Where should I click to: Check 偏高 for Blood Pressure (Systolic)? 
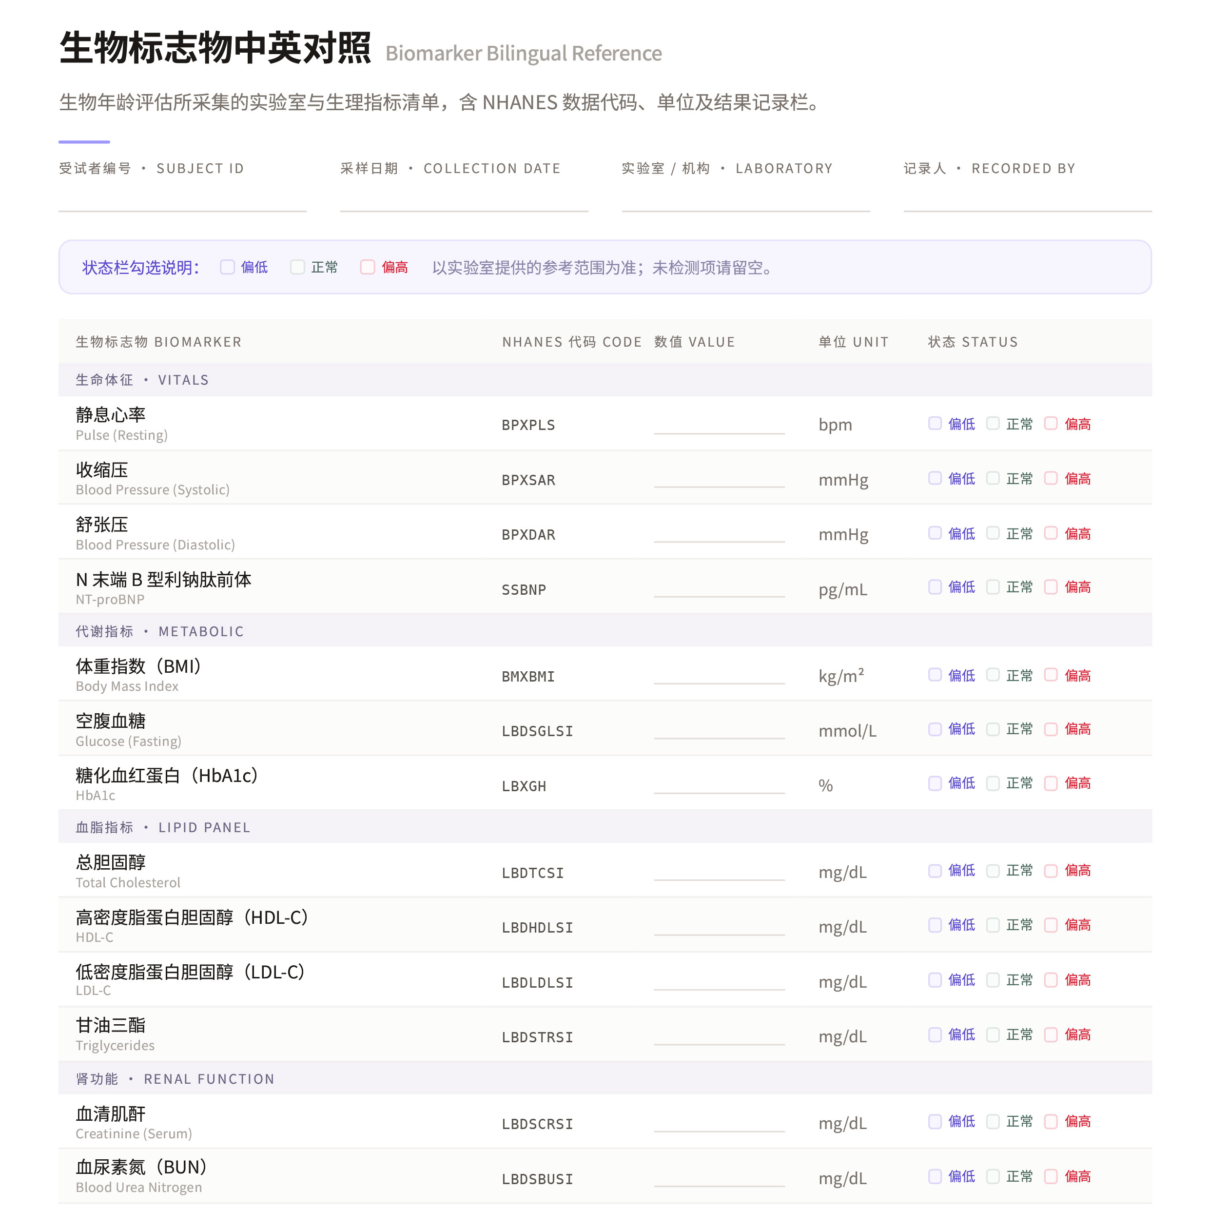pyautogui.click(x=1052, y=478)
